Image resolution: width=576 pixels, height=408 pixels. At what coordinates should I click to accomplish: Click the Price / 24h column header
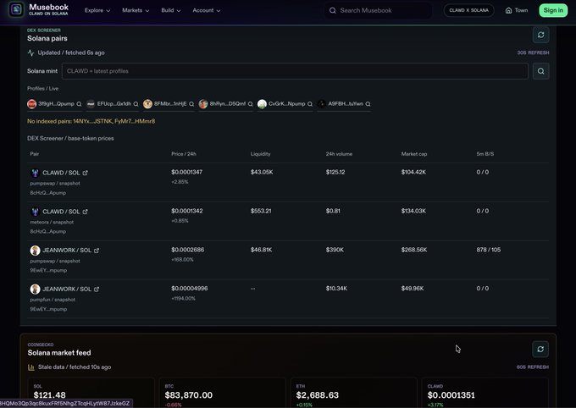click(184, 154)
